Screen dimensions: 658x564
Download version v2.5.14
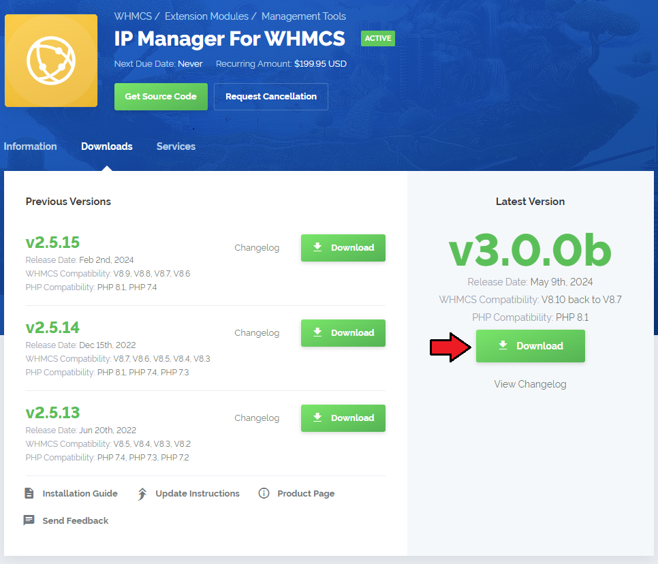(343, 333)
